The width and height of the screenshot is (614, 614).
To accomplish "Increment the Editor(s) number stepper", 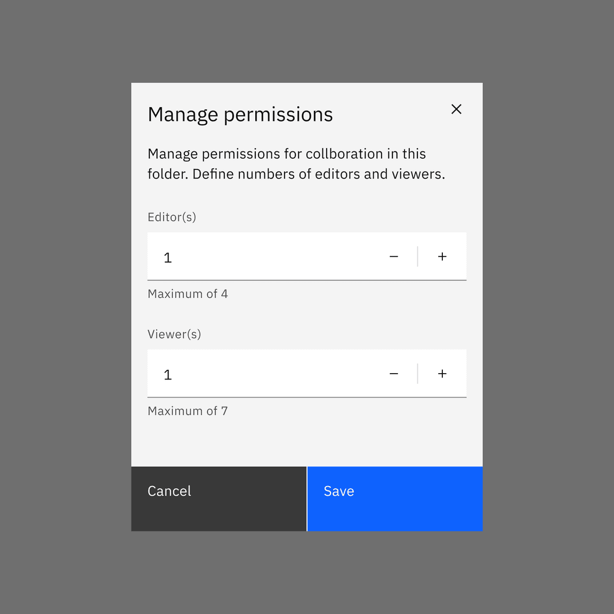I will point(442,256).
